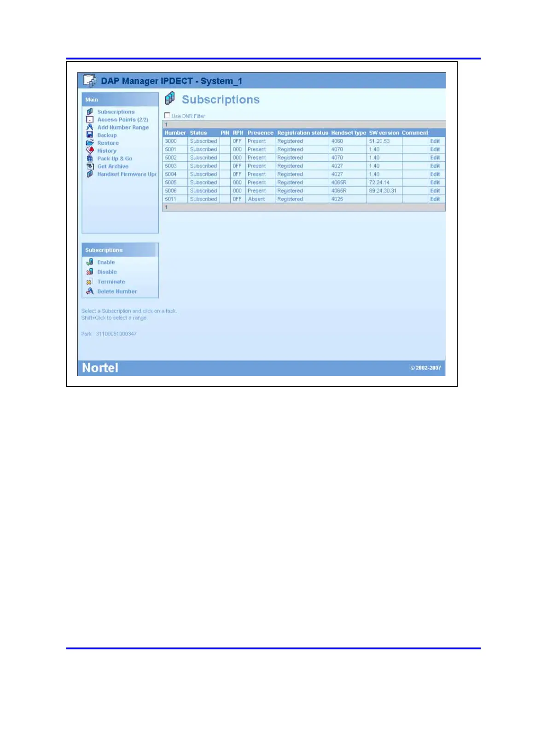Click the Disable task link
This screenshot has width=547, height=730.
tap(107, 272)
